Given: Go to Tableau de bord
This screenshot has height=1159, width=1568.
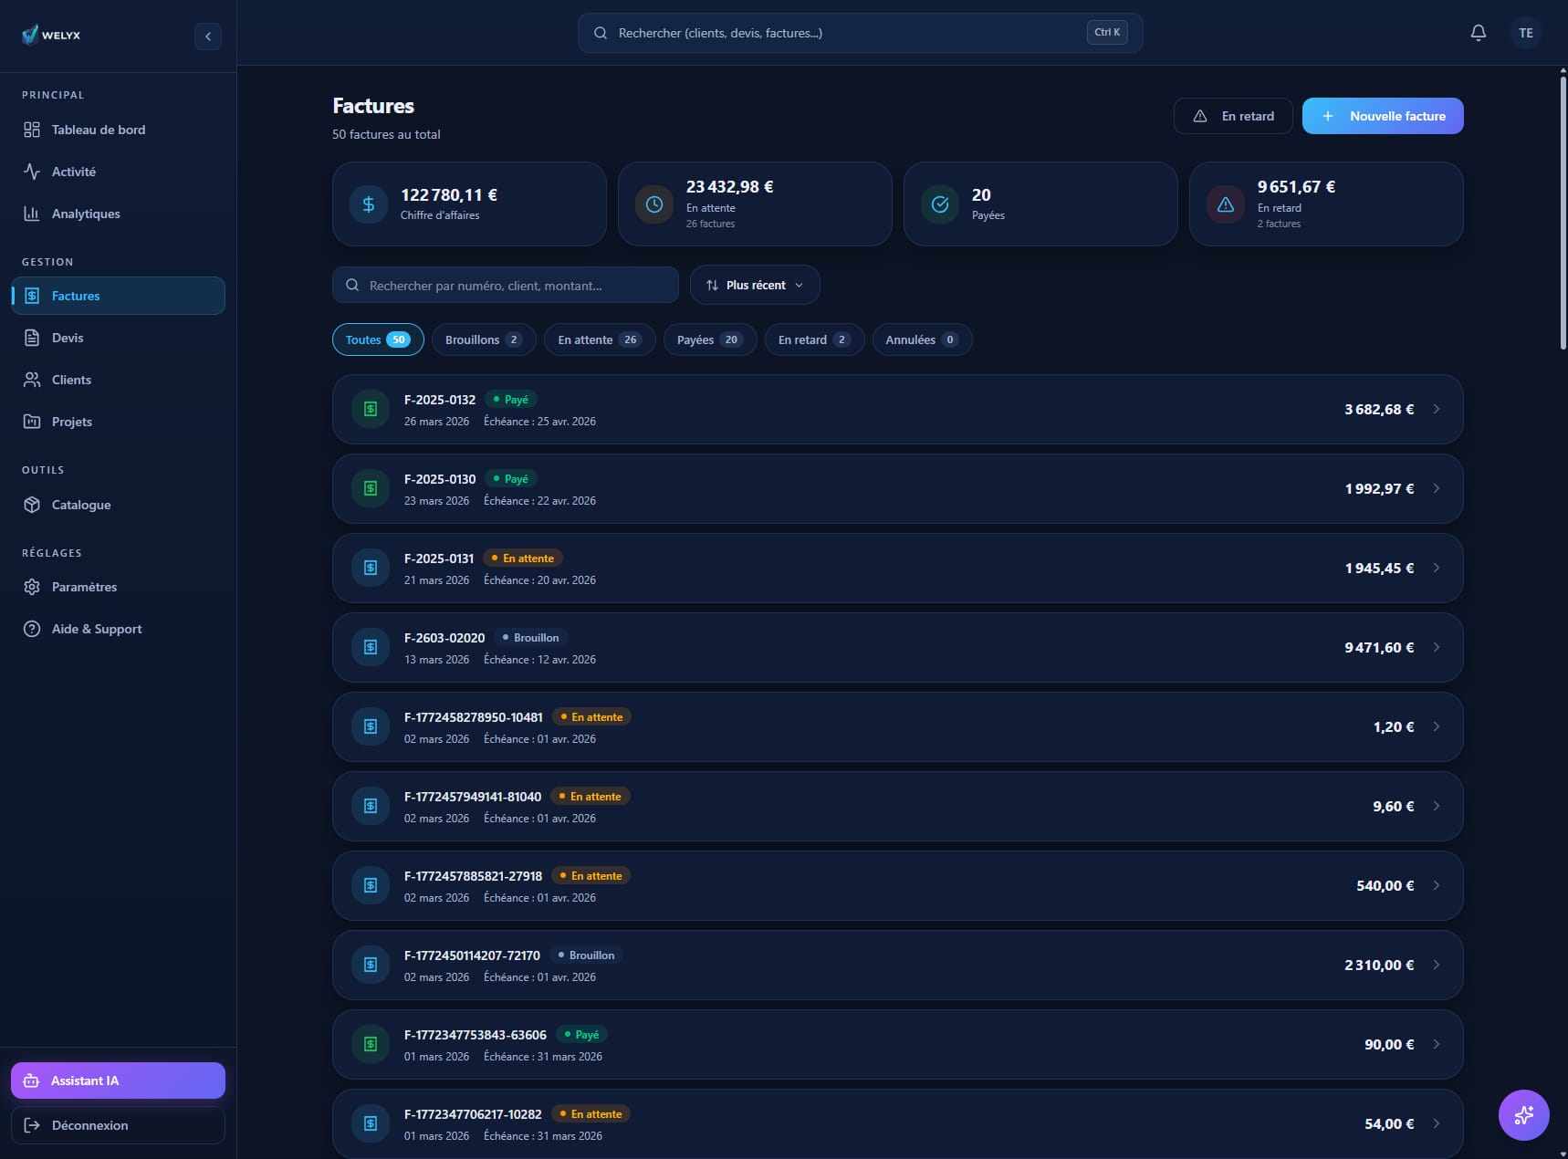Looking at the screenshot, I should 118,130.
